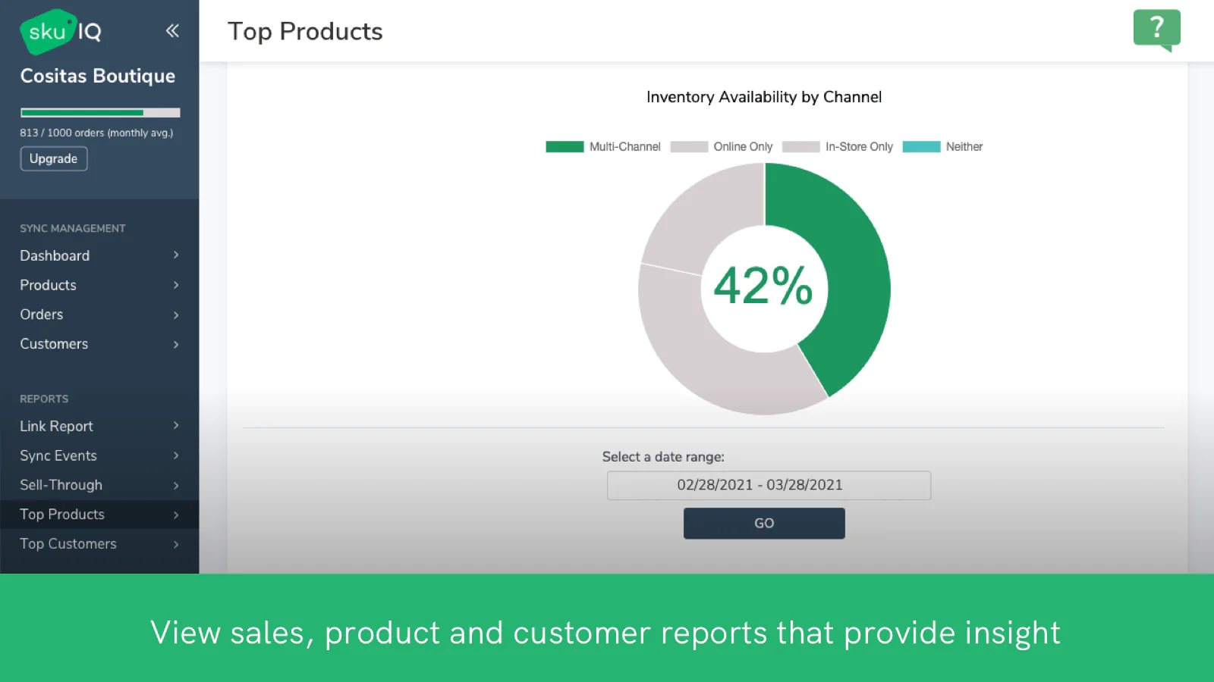Viewport: 1214px width, 682px height.
Task: Go to the Sell-Through report
Action: [61, 485]
